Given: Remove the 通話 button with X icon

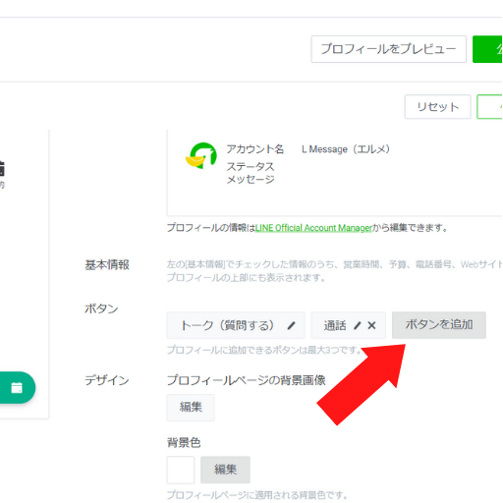Looking at the screenshot, I should pyautogui.click(x=371, y=325).
